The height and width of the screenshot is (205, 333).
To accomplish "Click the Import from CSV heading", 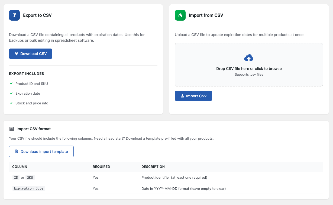I will tap(206, 15).
